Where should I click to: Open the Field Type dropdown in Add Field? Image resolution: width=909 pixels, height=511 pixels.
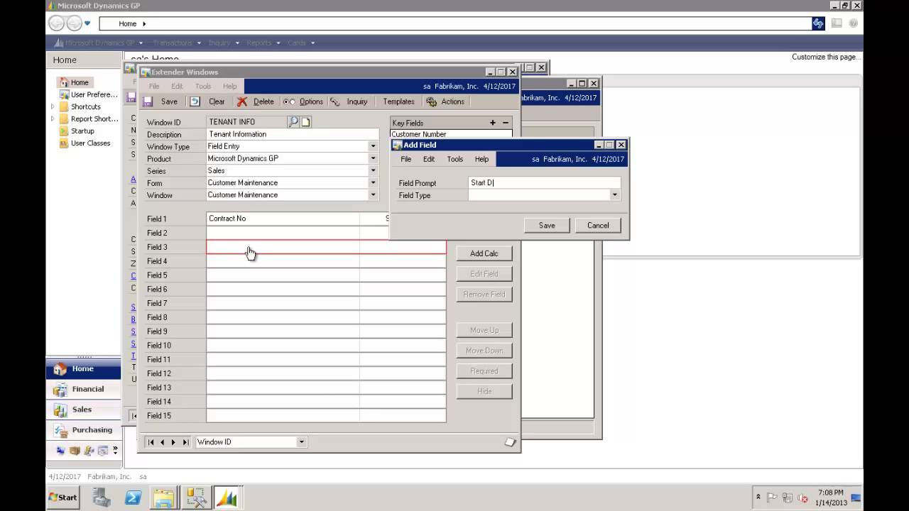tap(614, 195)
